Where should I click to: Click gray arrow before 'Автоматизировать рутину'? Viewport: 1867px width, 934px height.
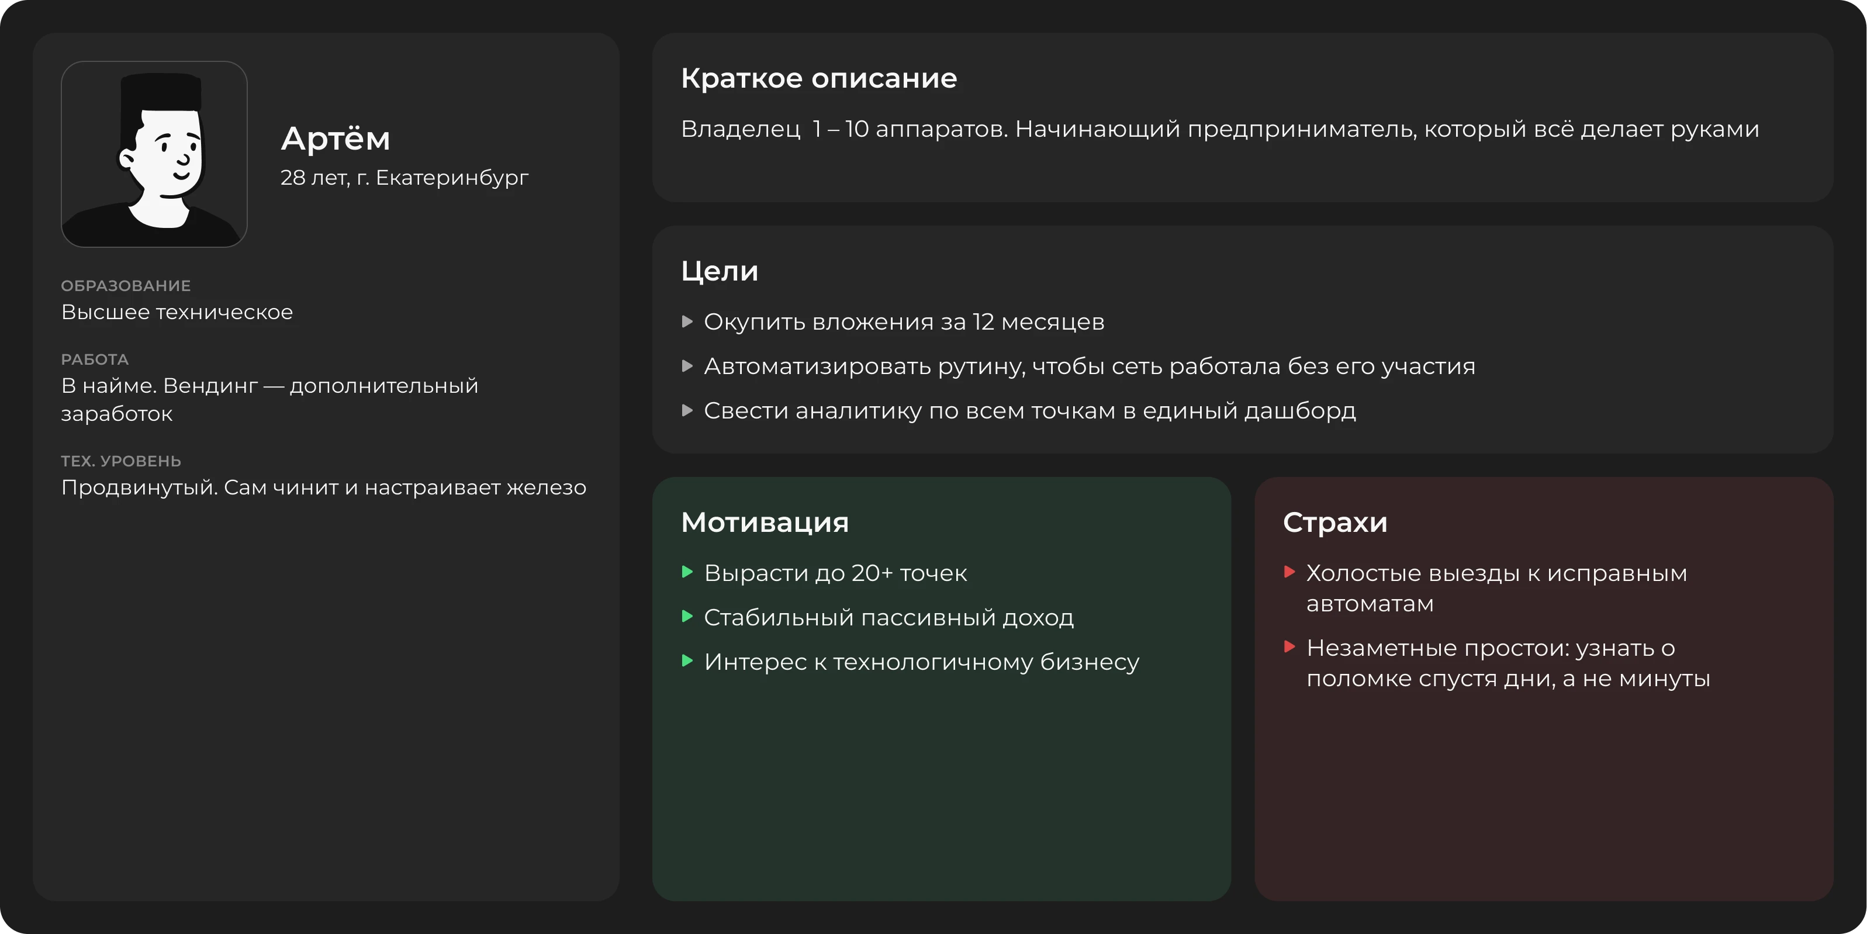tap(688, 366)
